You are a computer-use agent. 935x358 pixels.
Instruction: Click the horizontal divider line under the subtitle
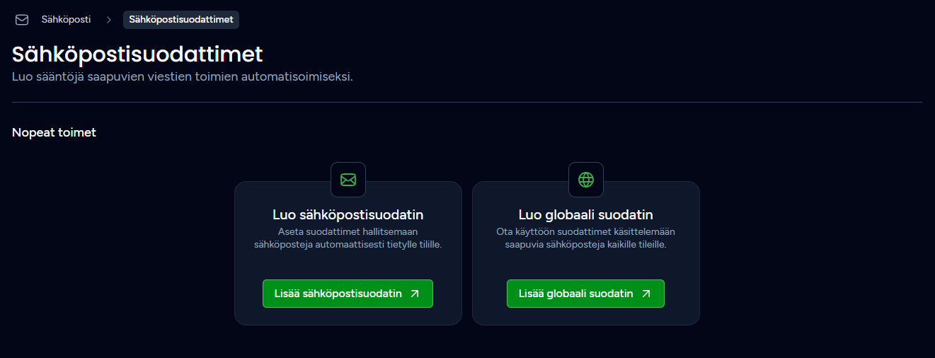[467, 103]
